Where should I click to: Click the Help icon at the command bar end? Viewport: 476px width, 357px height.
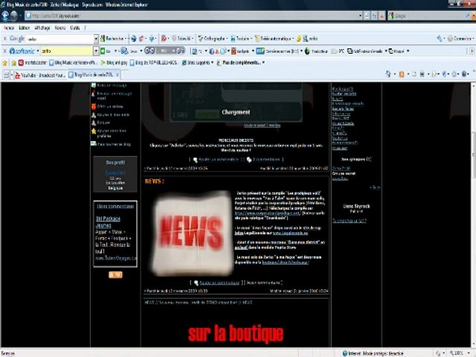(464, 74)
